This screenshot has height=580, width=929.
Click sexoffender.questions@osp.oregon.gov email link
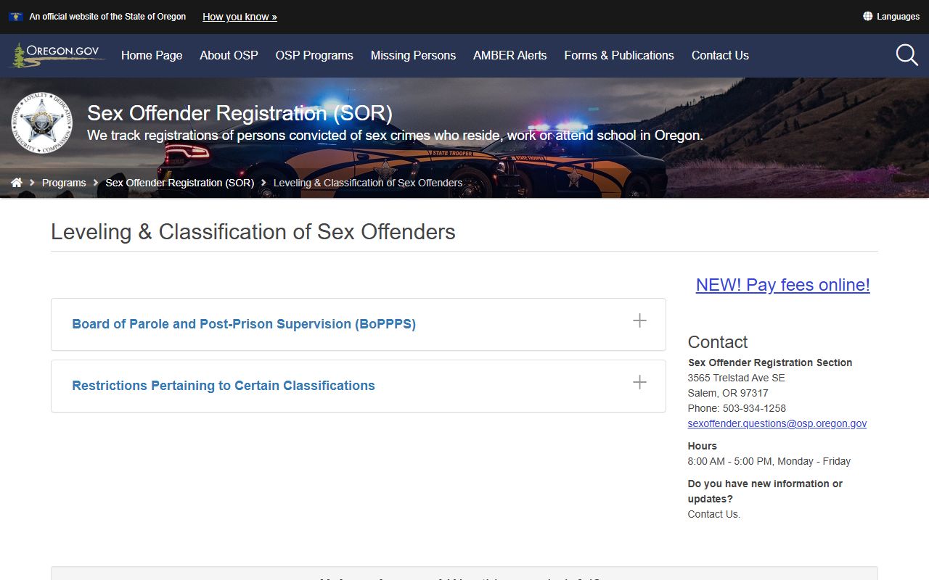click(777, 423)
